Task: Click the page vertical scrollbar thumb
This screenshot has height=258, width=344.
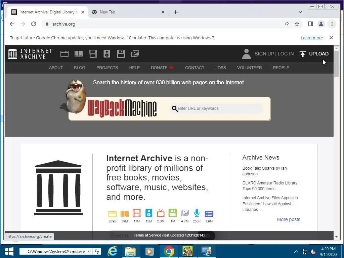Action: click(336, 64)
